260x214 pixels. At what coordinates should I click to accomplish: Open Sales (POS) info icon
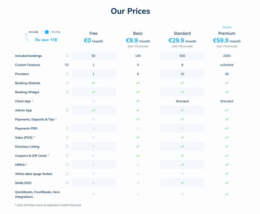[67, 137]
